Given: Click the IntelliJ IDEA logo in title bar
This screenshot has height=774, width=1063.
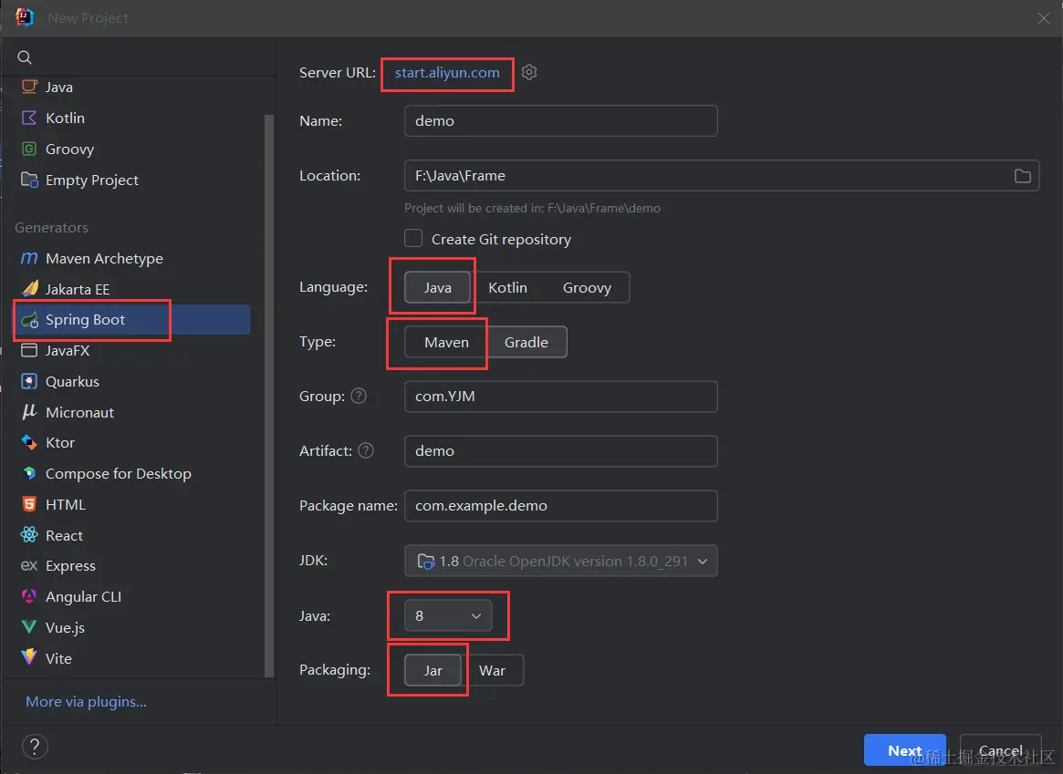Looking at the screenshot, I should [x=25, y=17].
